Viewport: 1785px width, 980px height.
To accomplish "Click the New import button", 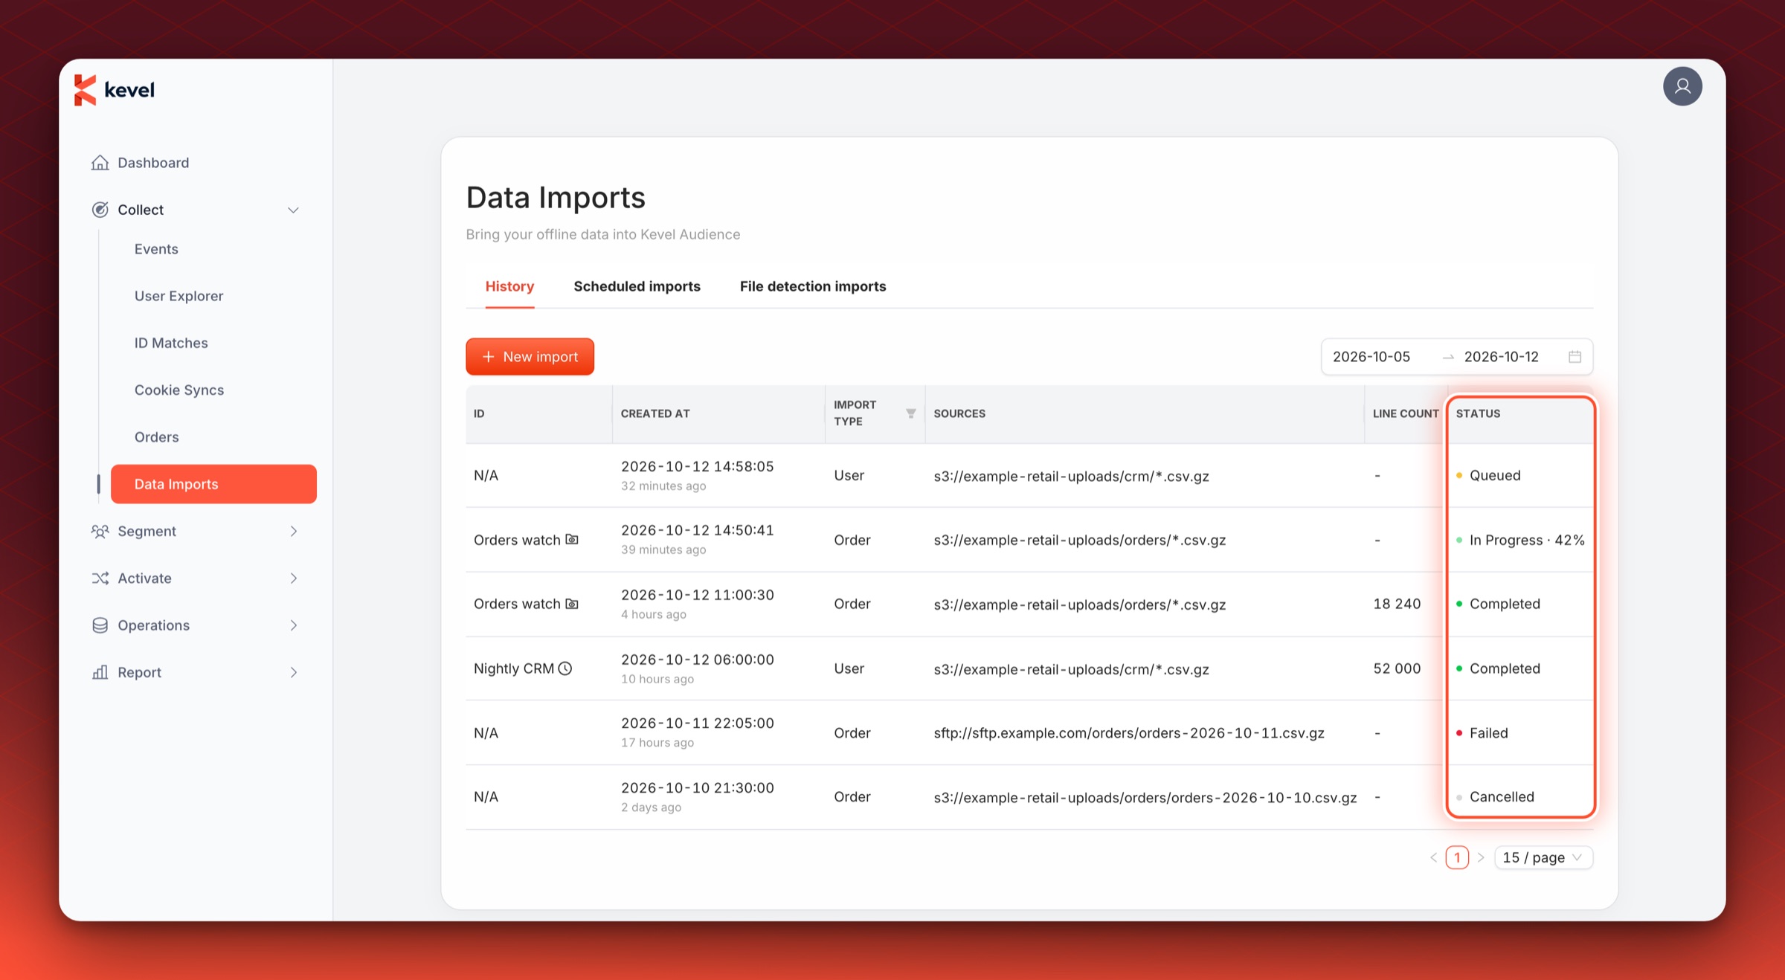I will pyautogui.click(x=530, y=357).
